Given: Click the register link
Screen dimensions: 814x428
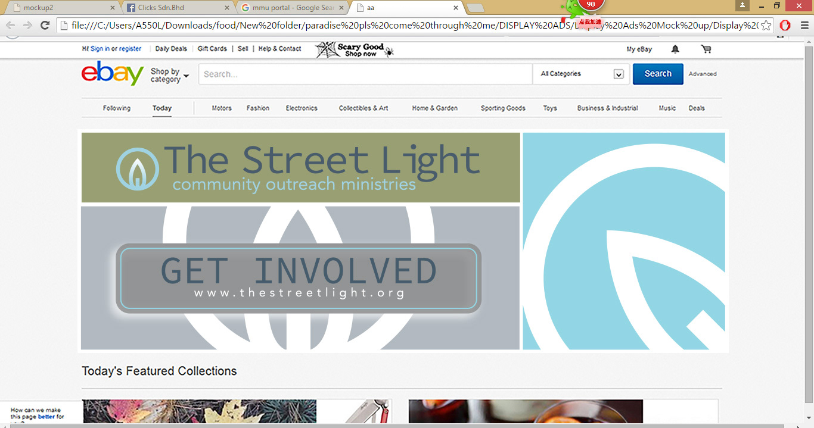Looking at the screenshot, I should click(x=130, y=49).
